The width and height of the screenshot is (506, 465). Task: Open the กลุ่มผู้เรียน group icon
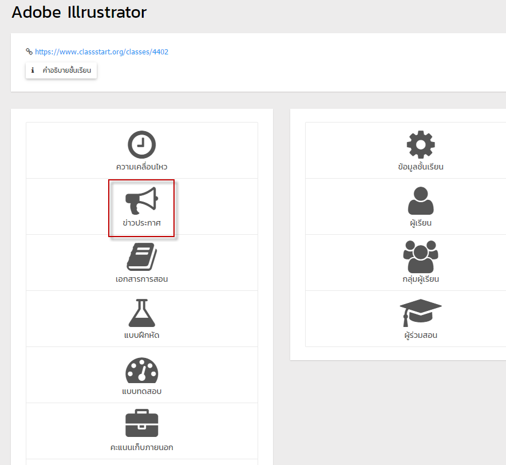pyautogui.click(x=421, y=257)
